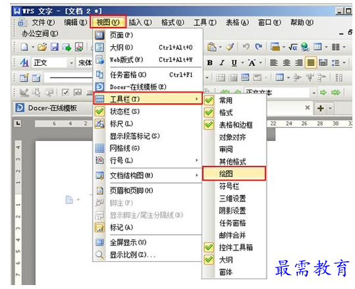Viewport: 355px width, 289px height.
Task: Open 页眉和页脚 editing
Action: point(148,190)
